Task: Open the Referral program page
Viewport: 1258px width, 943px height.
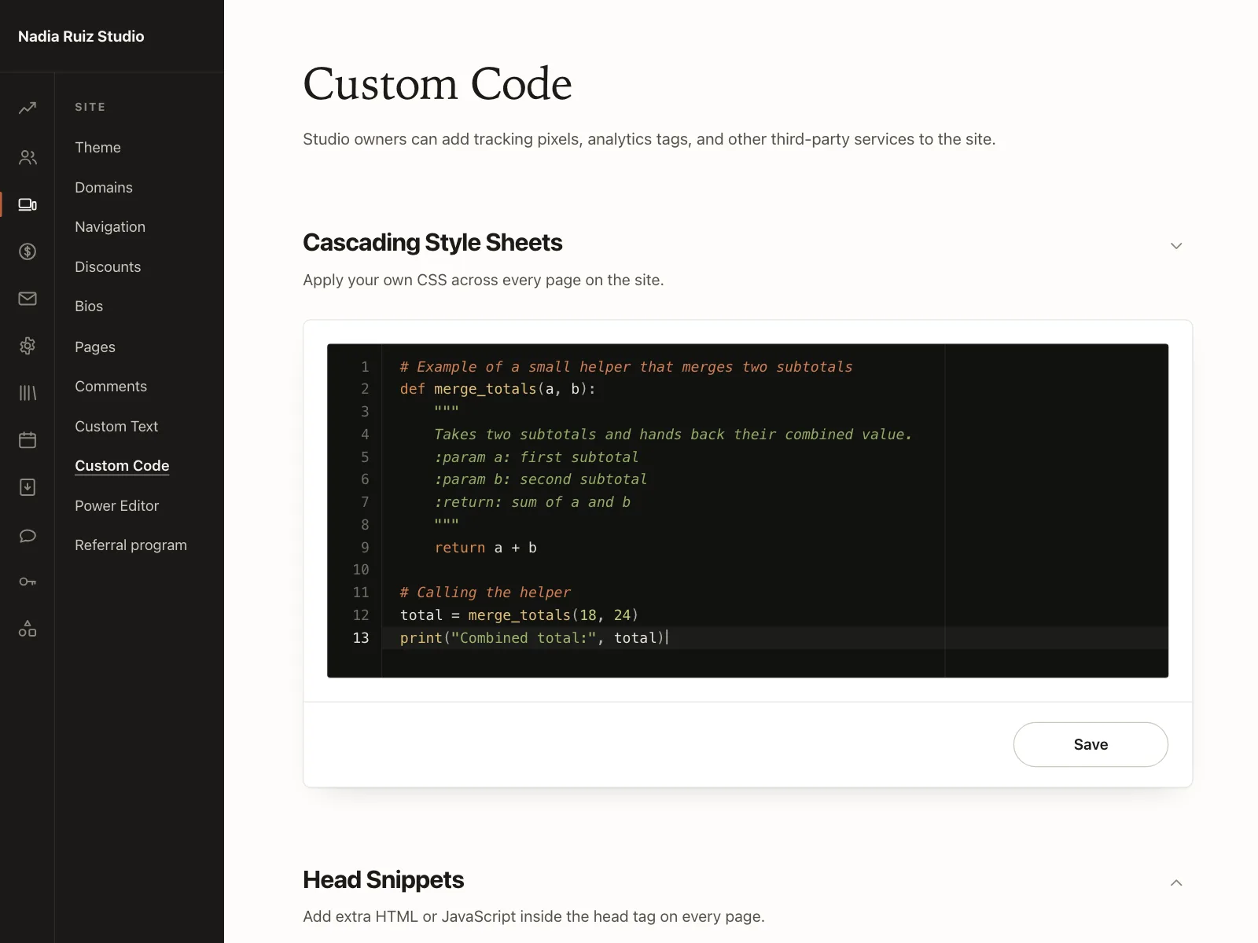Action: tap(131, 545)
